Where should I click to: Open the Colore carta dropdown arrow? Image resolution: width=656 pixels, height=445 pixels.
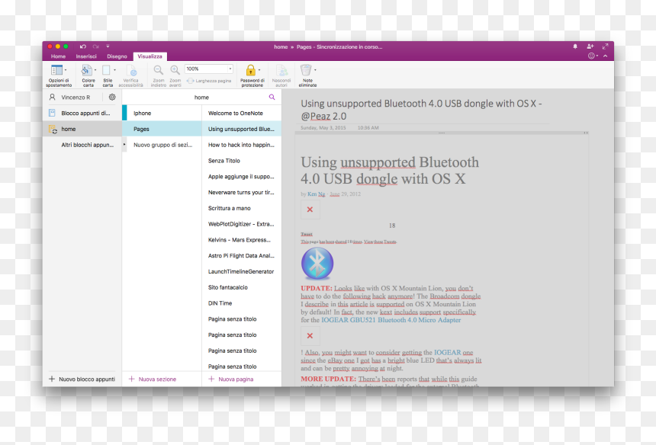click(95, 70)
